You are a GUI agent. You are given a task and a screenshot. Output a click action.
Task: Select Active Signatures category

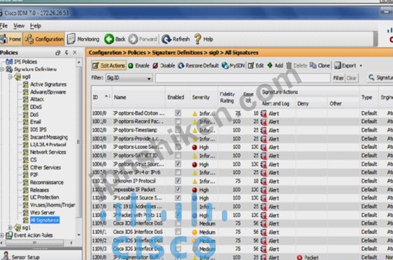48,84
